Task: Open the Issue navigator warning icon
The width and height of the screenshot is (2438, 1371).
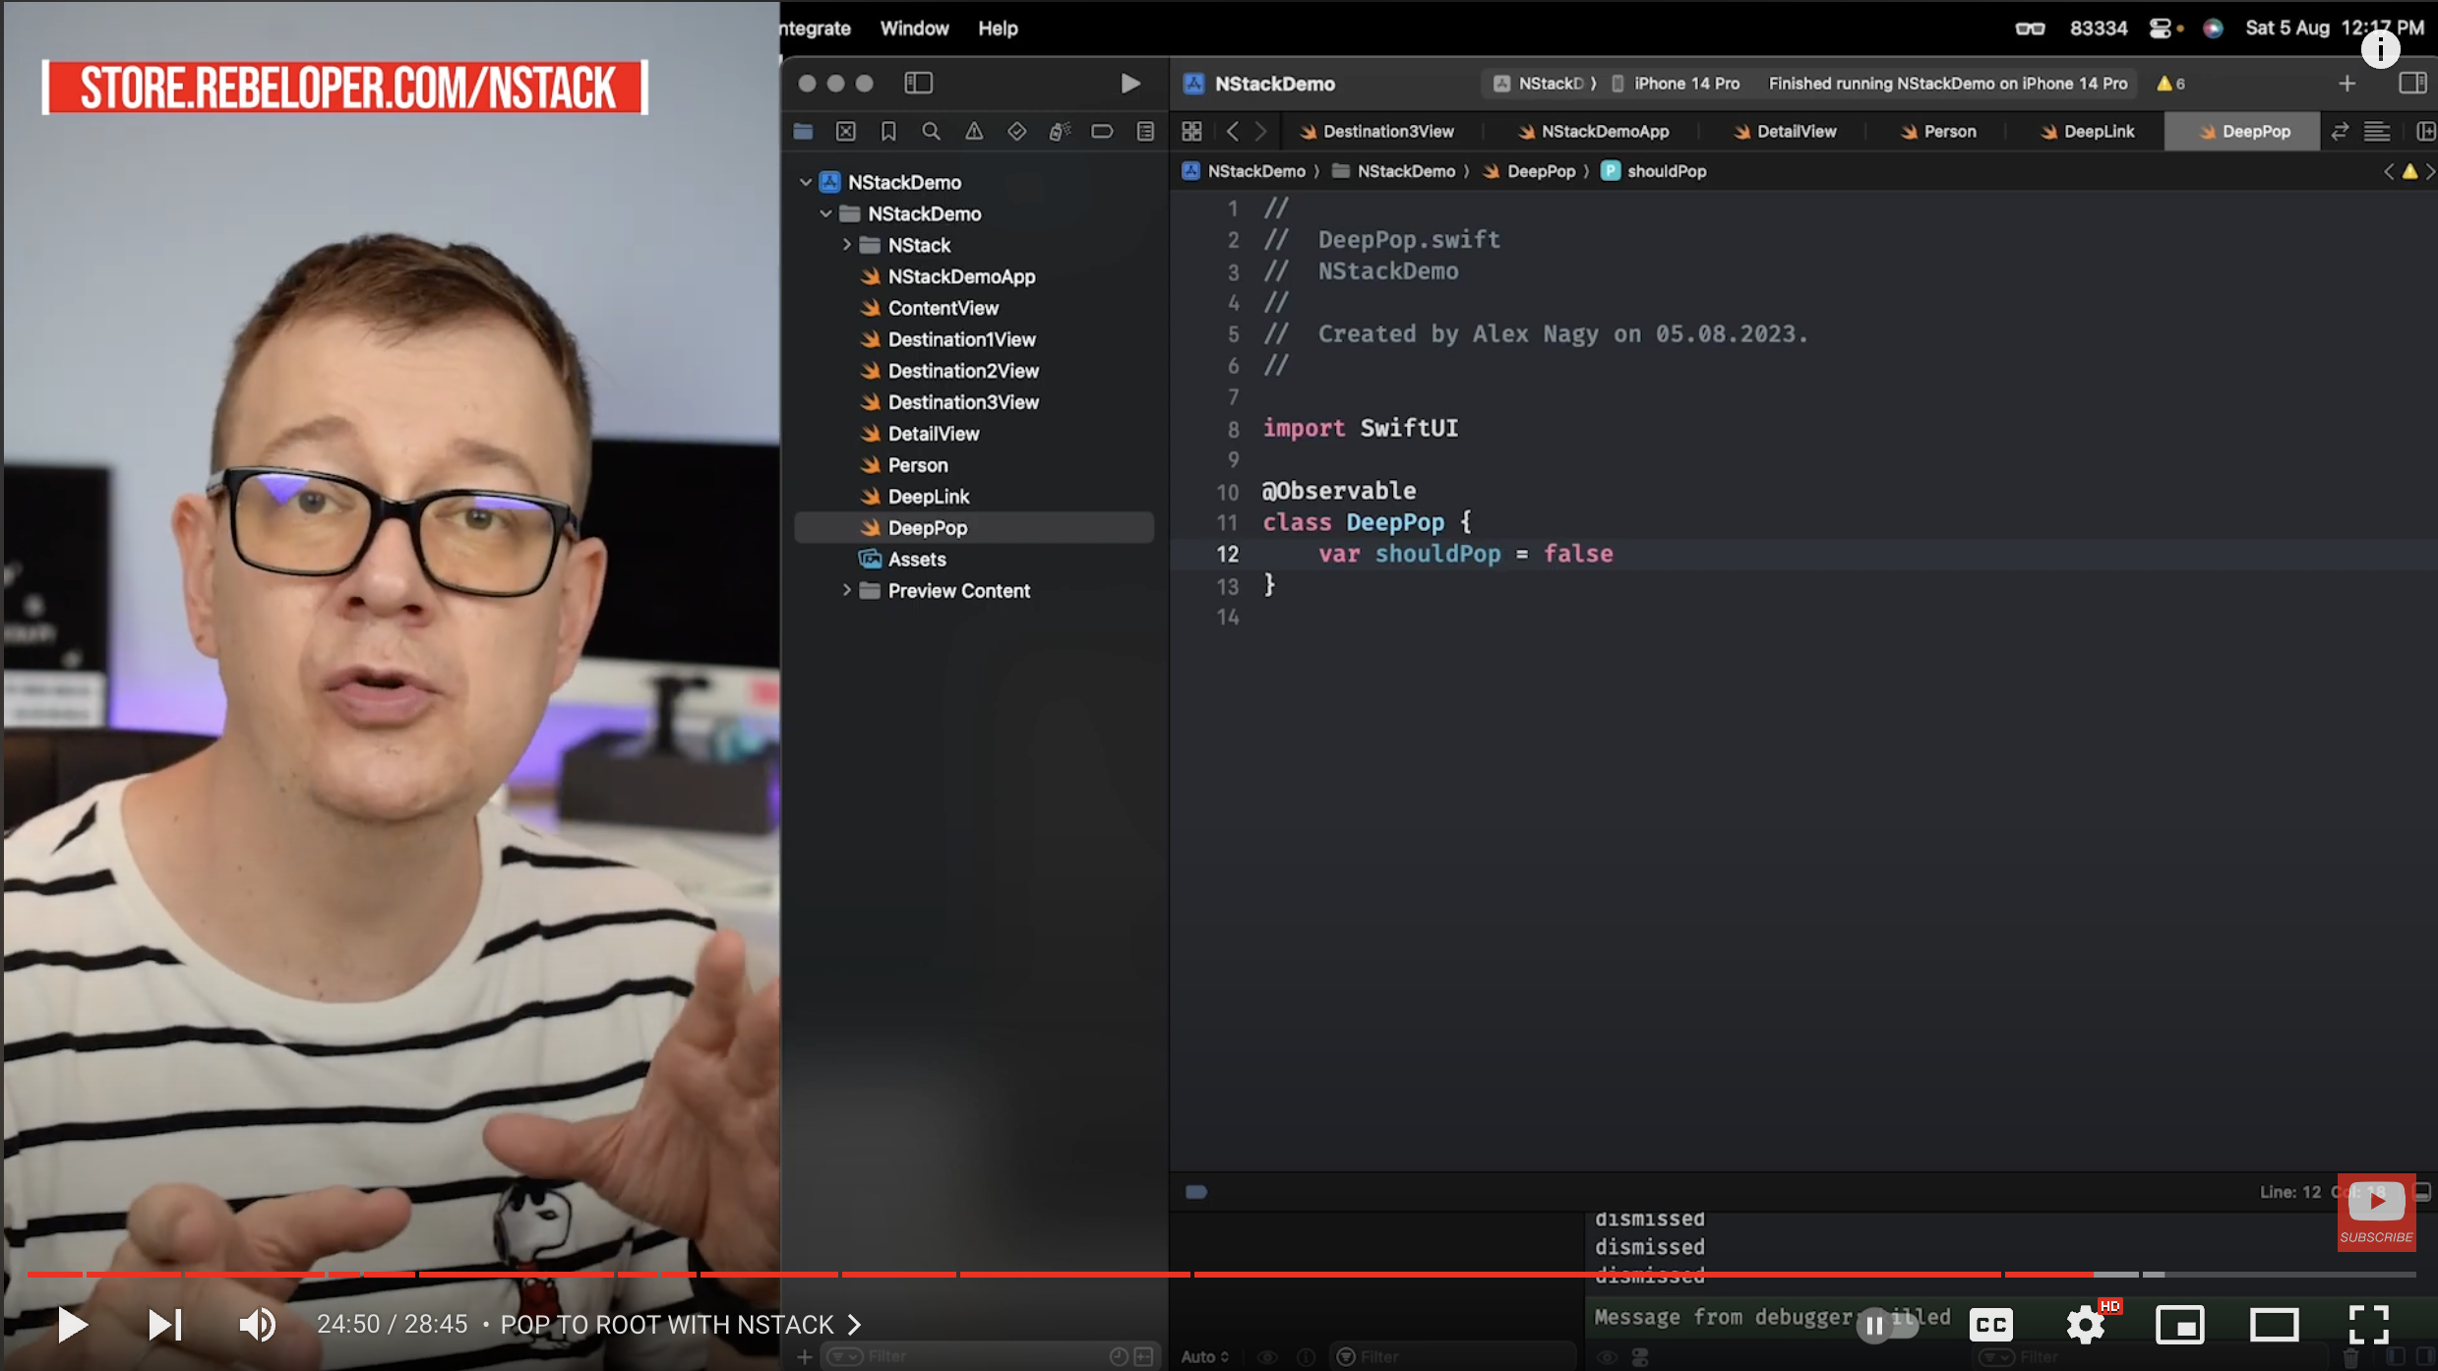Action: pyautogui.click(x=974, y=131)
